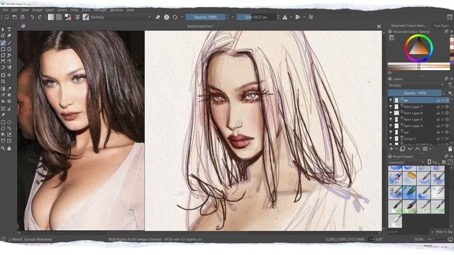
Task: Open the File menu
Action: [x=5, y=10]
